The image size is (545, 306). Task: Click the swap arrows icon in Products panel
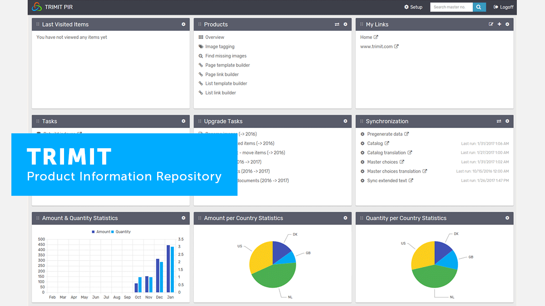pyautogui.click(x=337, y=24)
